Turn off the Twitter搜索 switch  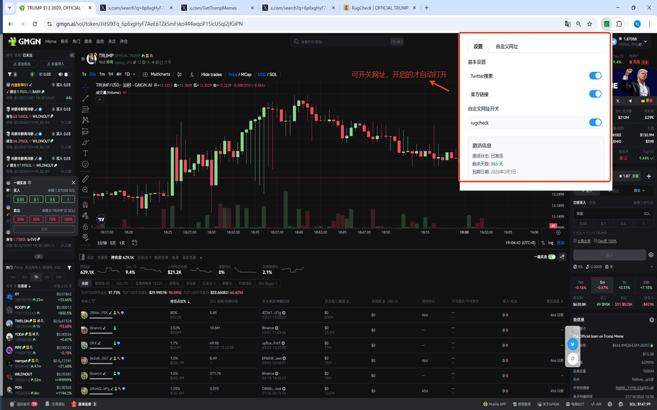(x=595, y=76)
